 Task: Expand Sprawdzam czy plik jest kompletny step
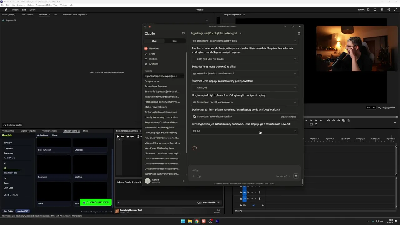pos(245,102)
